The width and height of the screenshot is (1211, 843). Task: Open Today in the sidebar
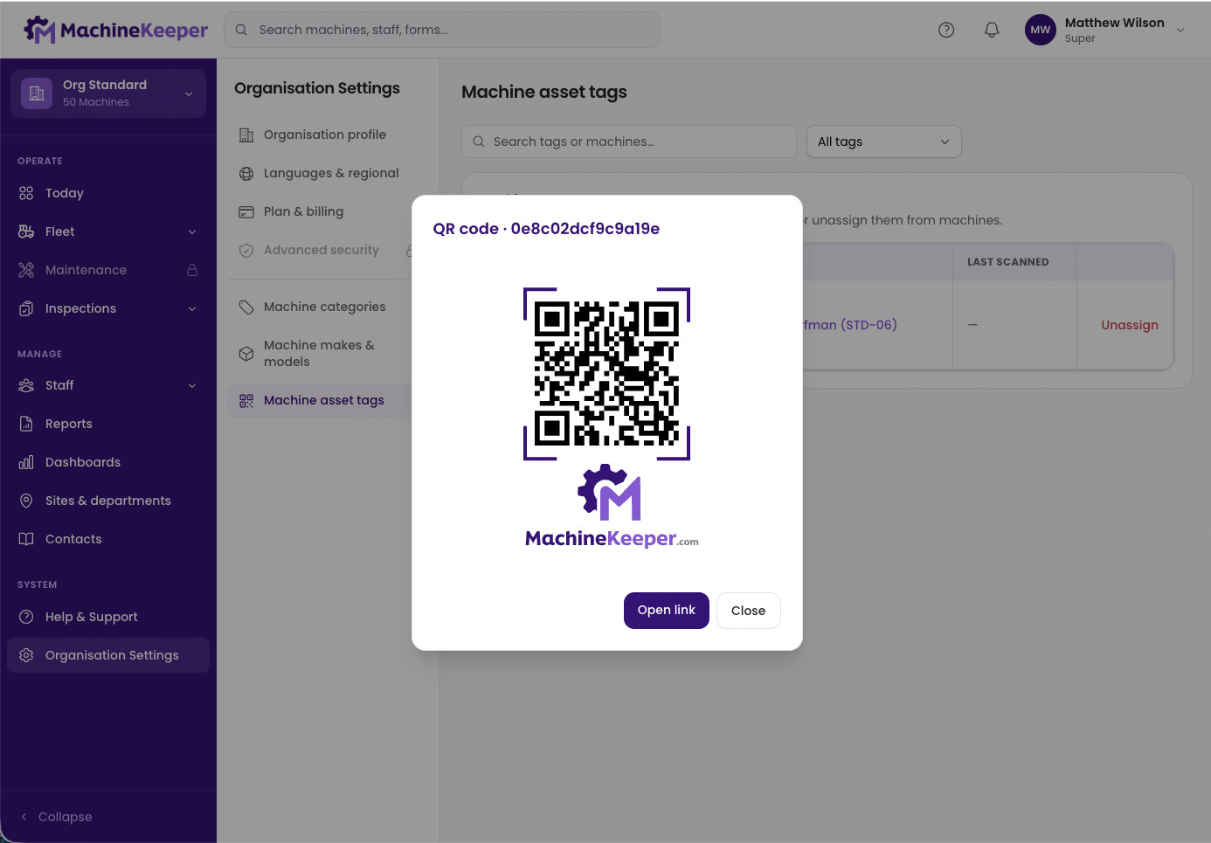[x=108, y=193]
